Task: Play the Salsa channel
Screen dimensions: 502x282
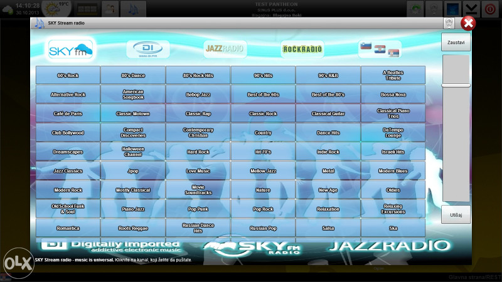Action: pyautogui.click(x=328, y=228)
